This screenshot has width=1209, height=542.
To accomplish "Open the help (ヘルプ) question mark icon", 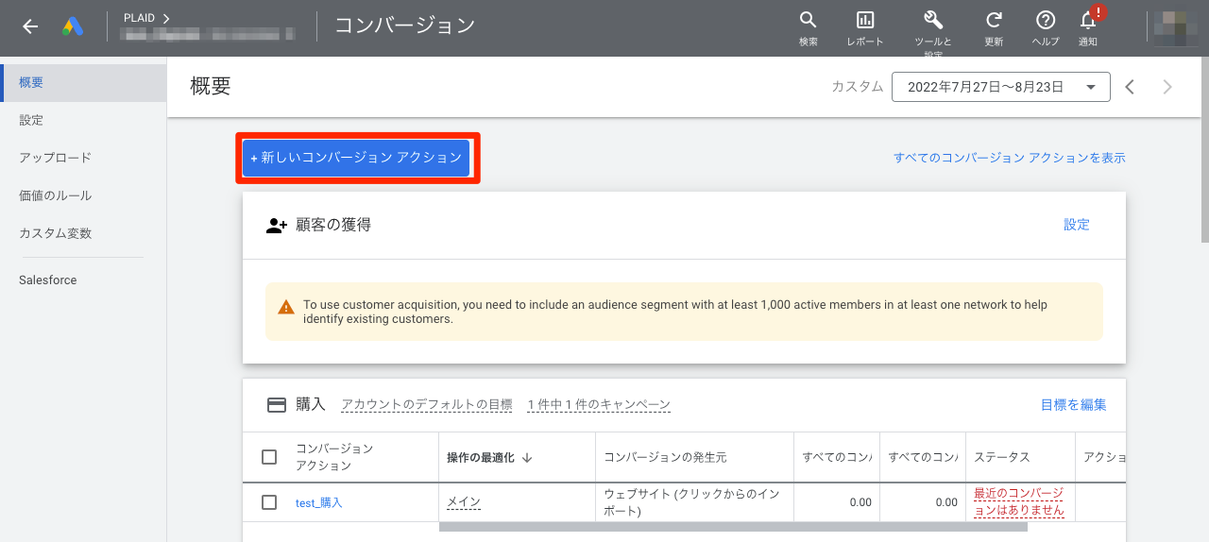I will pos(1046,20).
